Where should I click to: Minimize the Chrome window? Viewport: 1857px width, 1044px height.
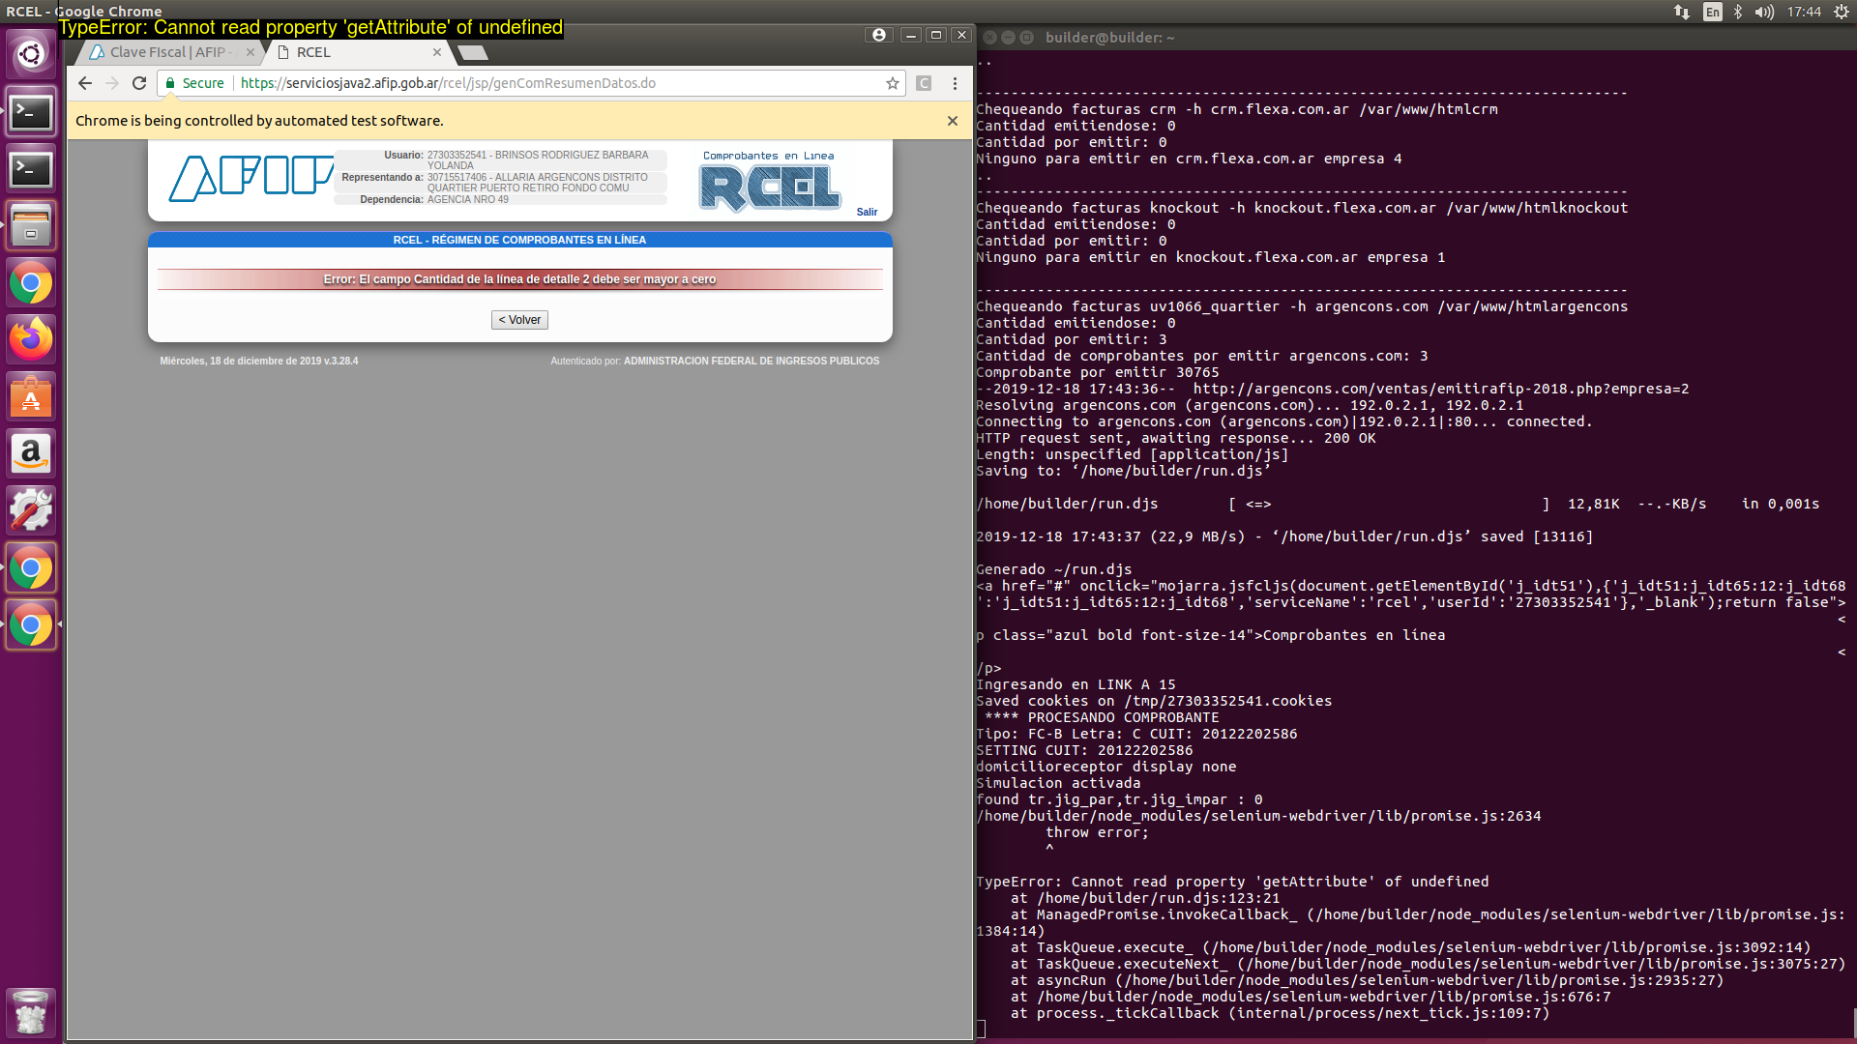point(910,35)
